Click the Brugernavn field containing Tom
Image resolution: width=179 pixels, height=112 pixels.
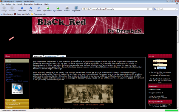[160, 61]
